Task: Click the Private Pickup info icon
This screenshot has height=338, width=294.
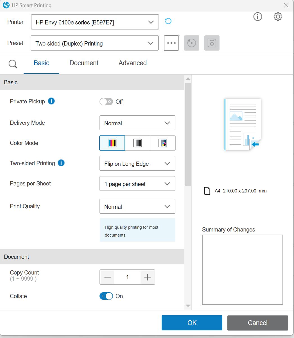Action: tap(51, 101)
